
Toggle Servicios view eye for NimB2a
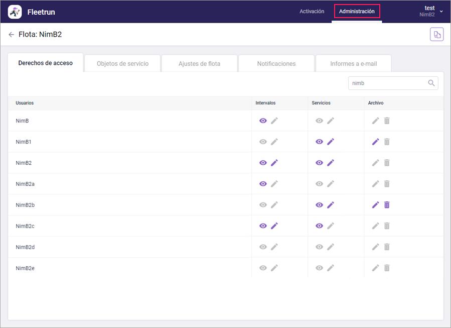(319, 184)
